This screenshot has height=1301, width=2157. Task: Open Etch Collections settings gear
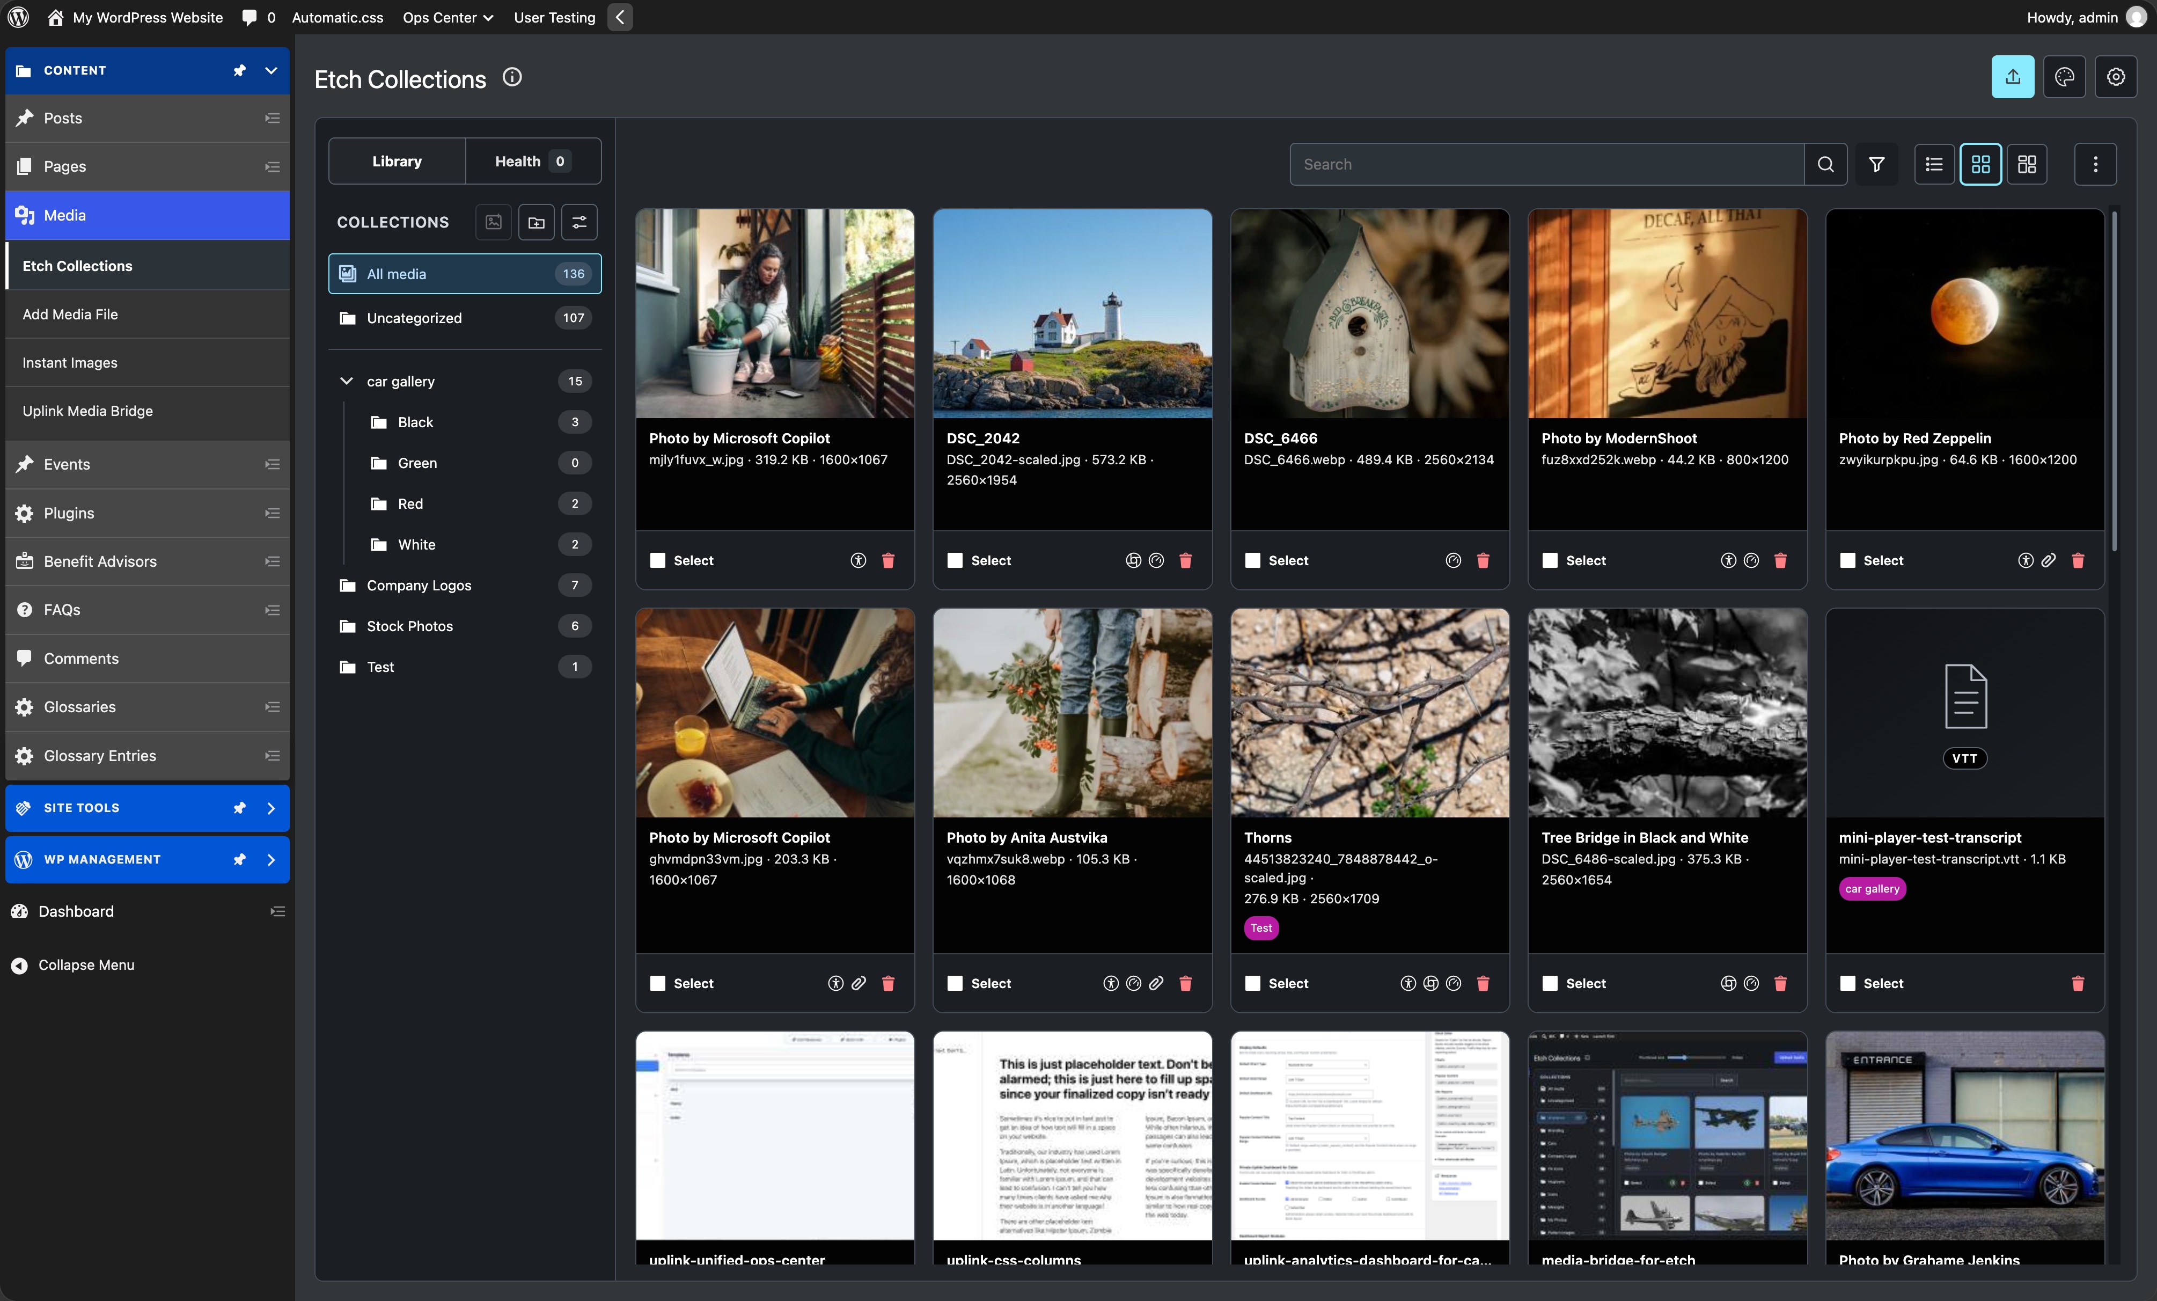(x=2116, y=77)
